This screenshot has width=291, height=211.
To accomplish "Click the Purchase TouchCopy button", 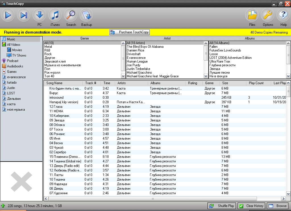I will point(130,32).
